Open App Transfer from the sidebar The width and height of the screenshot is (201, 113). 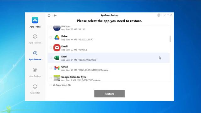tap(35, 39)
